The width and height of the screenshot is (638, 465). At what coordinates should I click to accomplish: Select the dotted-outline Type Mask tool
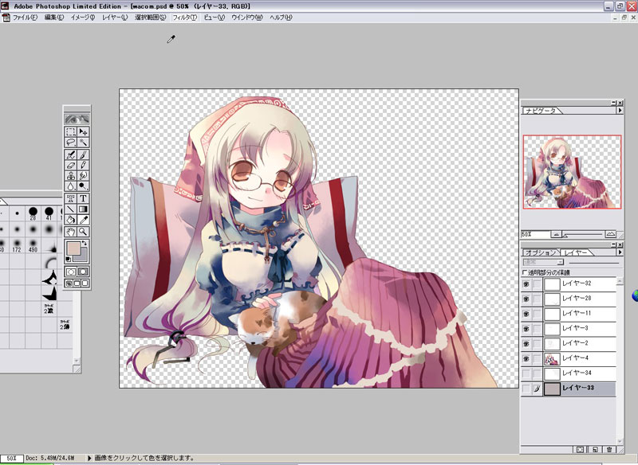[71, 198]
